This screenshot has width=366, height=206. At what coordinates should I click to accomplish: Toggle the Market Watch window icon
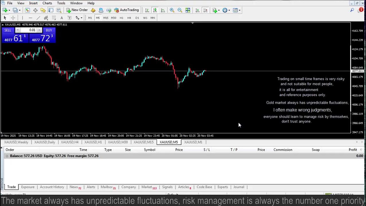27,10
